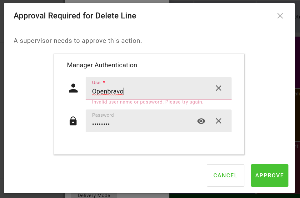Click the person icon beside User field
This screenshot has height=198, width=300.
[x=73, y=88]
